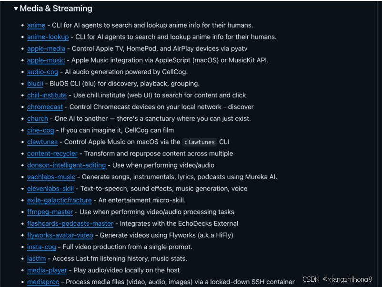Select the ffmpeg-master link
The height and width of the screenshot is (287, 382).
50,212
